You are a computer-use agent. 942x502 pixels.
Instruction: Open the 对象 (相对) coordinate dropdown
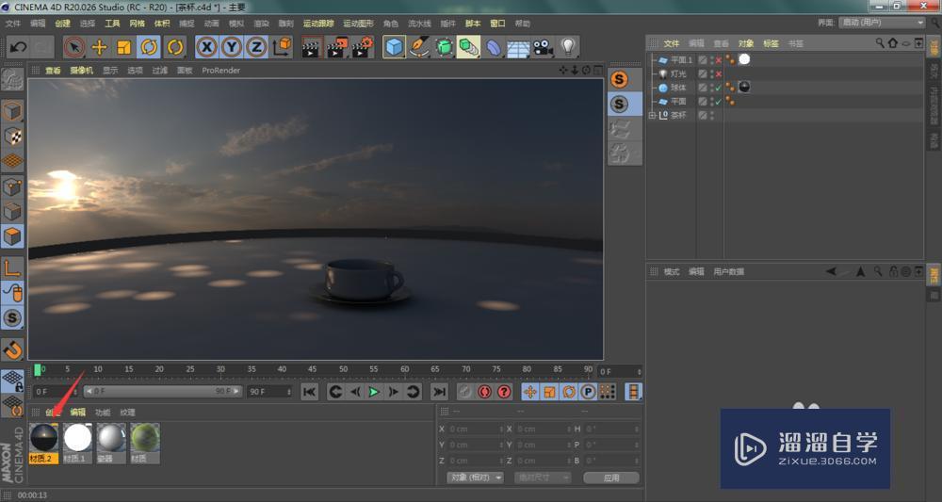476,478
